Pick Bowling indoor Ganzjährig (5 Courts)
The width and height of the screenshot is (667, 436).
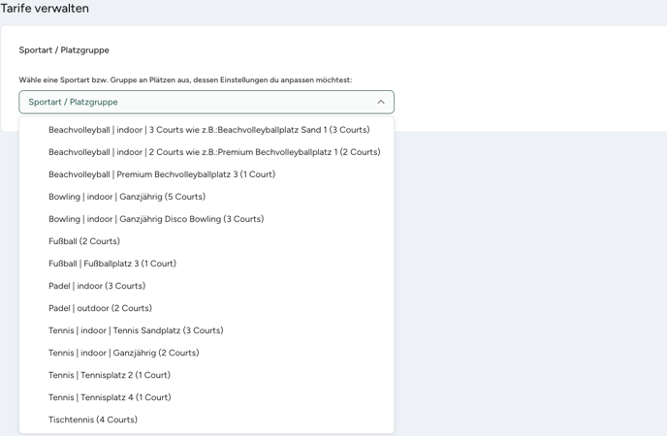click(206, 197)
